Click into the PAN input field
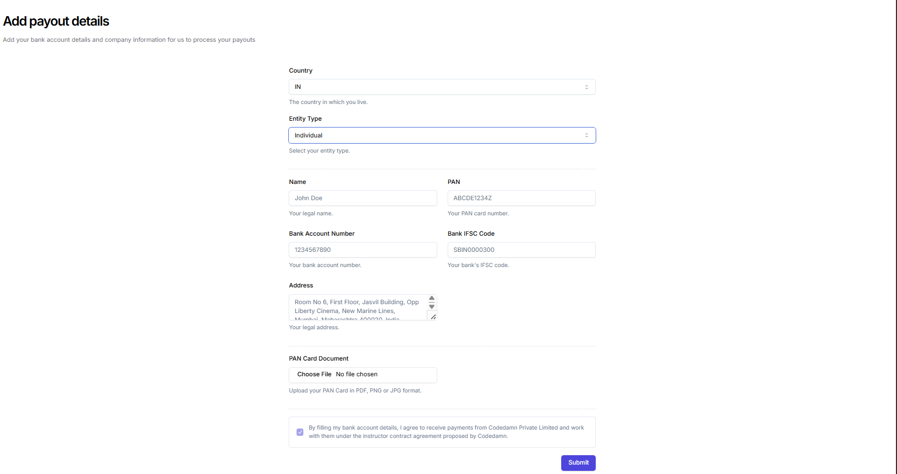The image size is (897, 474). 521,198
